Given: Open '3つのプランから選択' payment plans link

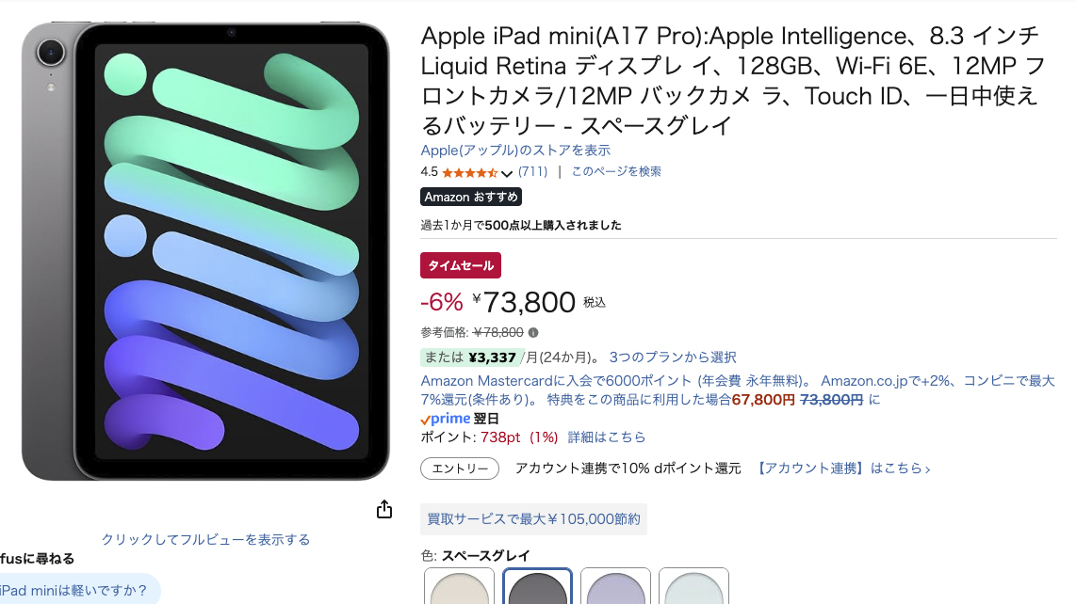Looking at the screenshot, I should point(673,358).
